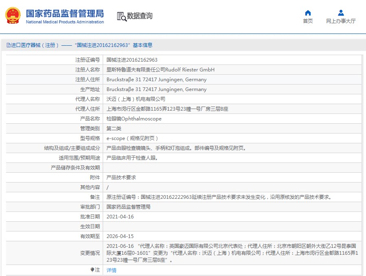Click the document icon before 进口医疗器械
Viewport: 366px width, 276px height.
[x=8, y=45]
